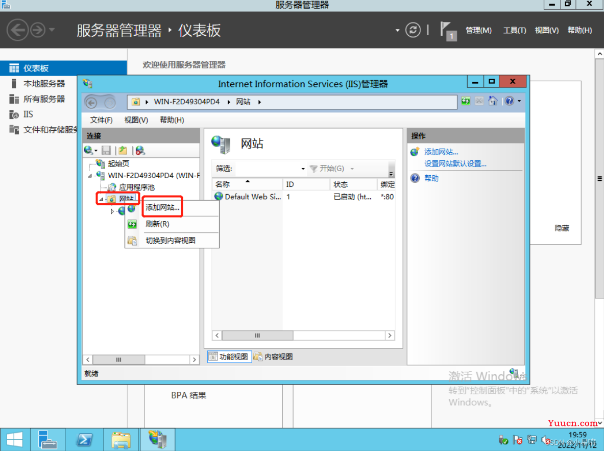
Task: Click the sites list horizontal scrollbar thumb
Action: point(257,336)
